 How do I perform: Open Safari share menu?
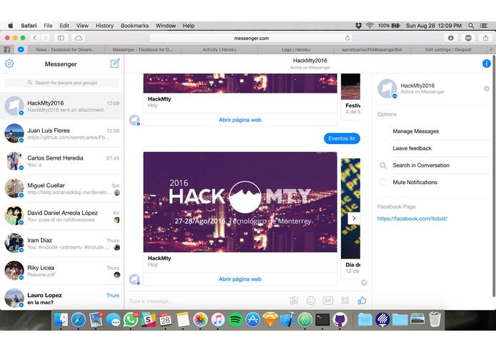tap(485, 38)
